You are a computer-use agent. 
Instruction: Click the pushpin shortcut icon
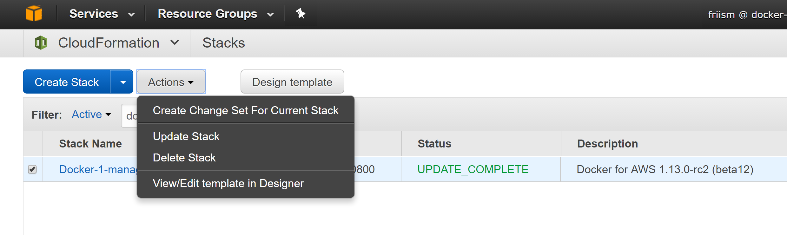[300, 14]
